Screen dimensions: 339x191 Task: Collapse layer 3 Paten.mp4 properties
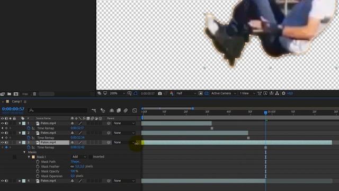(20, 143)
